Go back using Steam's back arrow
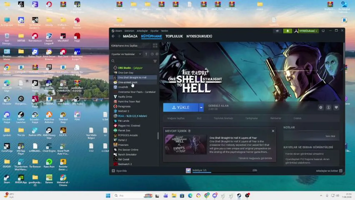Image resolution: width=355 pixels, height=200 pixels. click(113, 36)
